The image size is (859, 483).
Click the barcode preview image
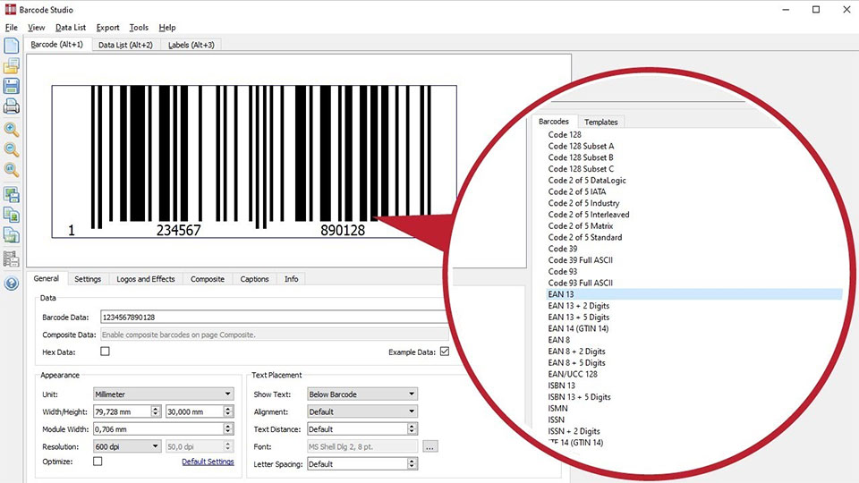point(254,162)
